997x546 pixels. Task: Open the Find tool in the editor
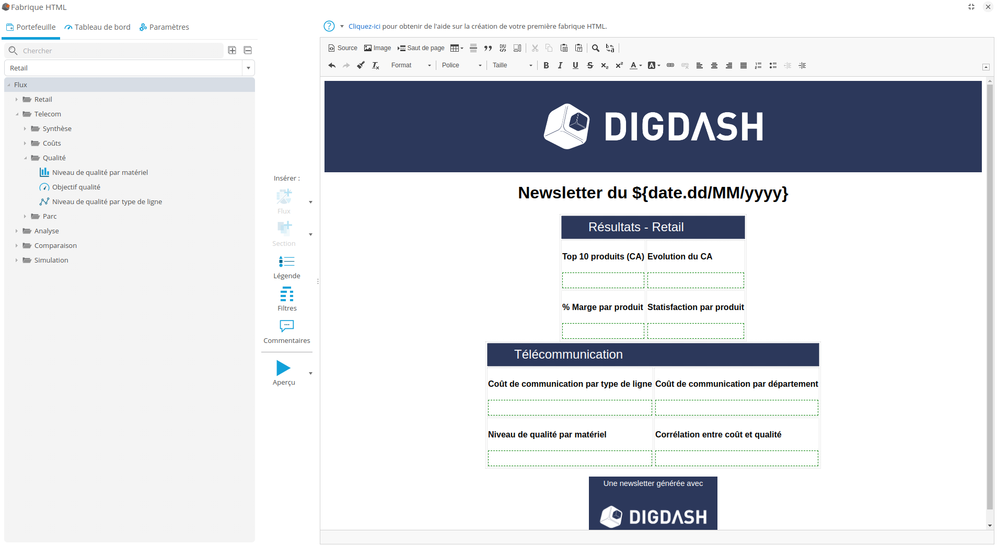tap(595, 48)
